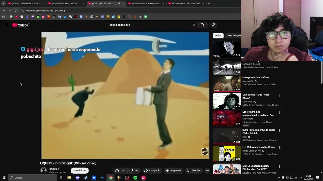Image resolution: width=323 pixels, height=181 pixels.
Task: Open the X (Twitter) bookmark
Action: tap(54, 17)
